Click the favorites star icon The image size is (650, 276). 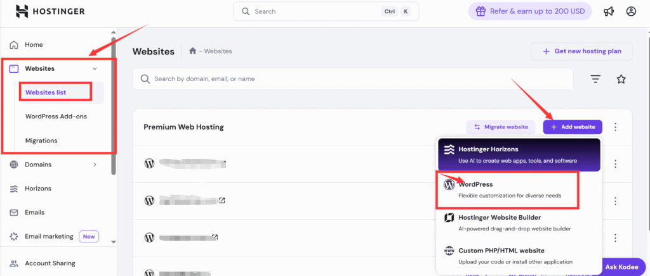coord(621,79)
